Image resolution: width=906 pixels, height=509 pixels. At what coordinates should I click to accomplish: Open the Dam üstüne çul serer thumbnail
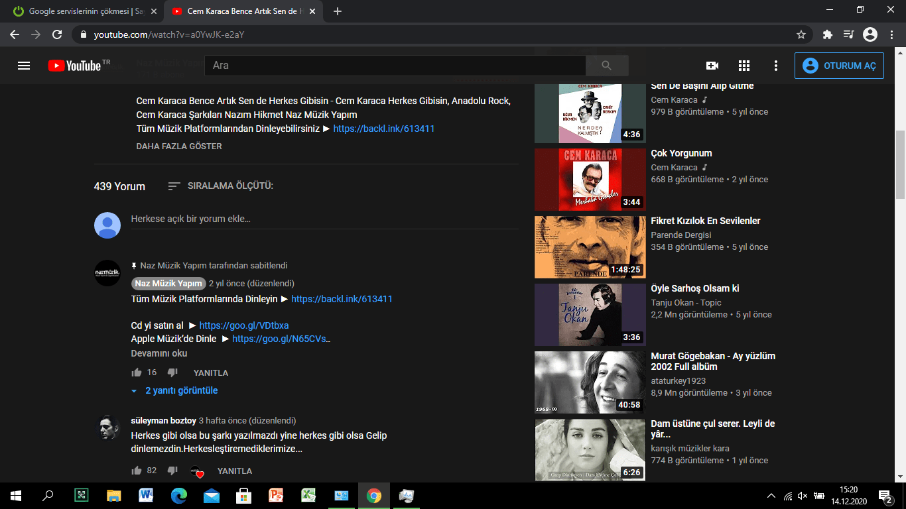pos(590,450)
